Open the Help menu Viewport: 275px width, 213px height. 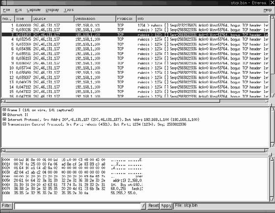(x=268, y=10)
